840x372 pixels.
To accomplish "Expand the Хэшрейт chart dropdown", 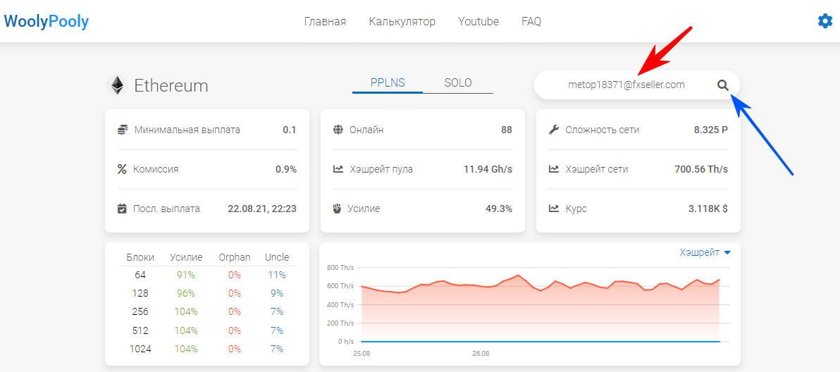I will coord(705,253).
